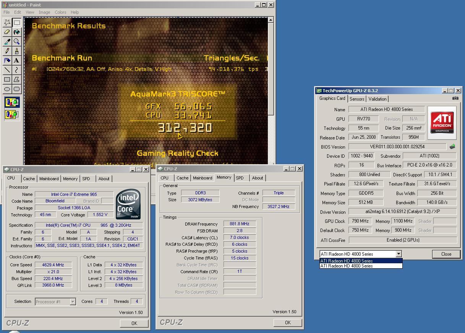The height and width of the screenshot is (333, 465).
Task: Select the Pick Color eyedropper tool
Action: pos(7,42)
